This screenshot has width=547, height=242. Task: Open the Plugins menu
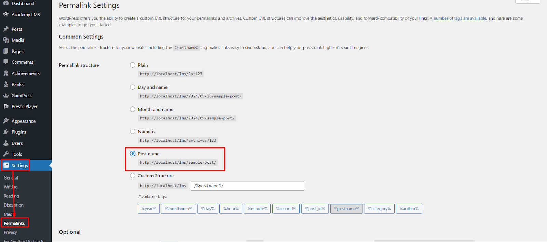click(19, 132)
